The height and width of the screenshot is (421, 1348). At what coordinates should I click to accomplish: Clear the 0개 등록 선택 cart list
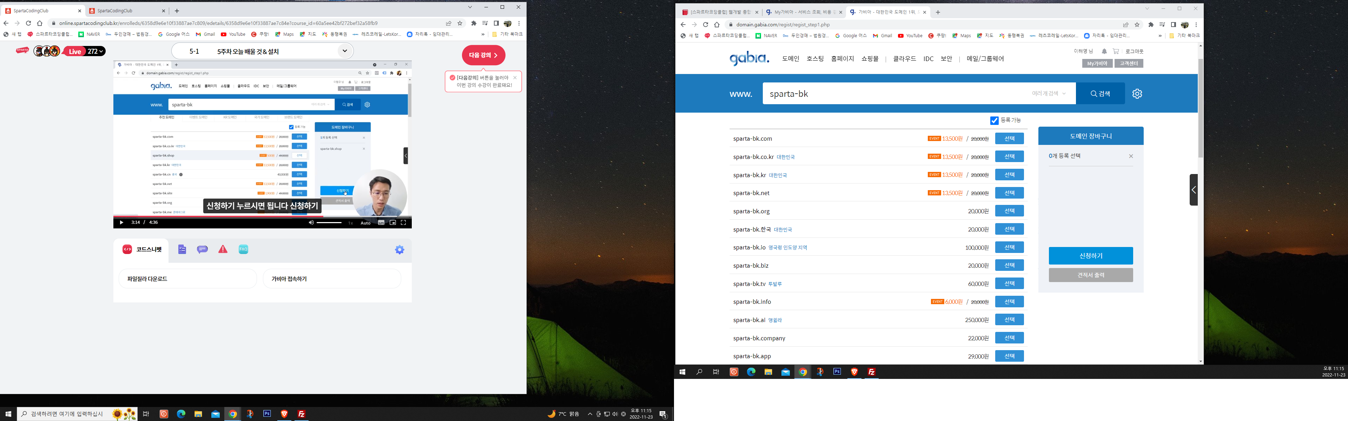coord(1131,156)
